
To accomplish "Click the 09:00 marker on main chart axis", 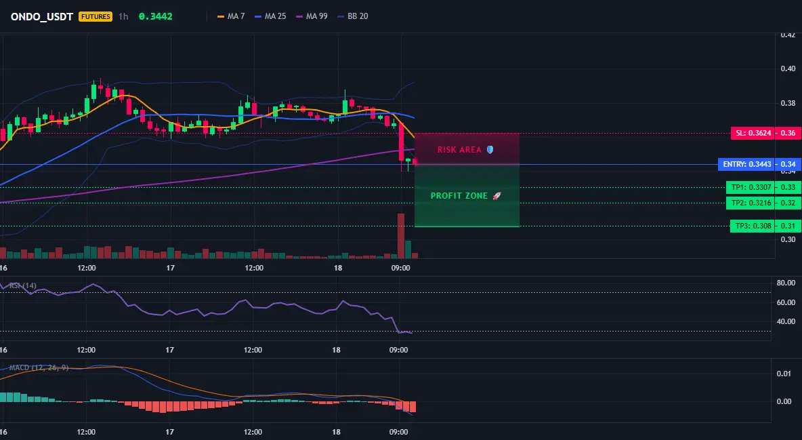I will (400, 268).
